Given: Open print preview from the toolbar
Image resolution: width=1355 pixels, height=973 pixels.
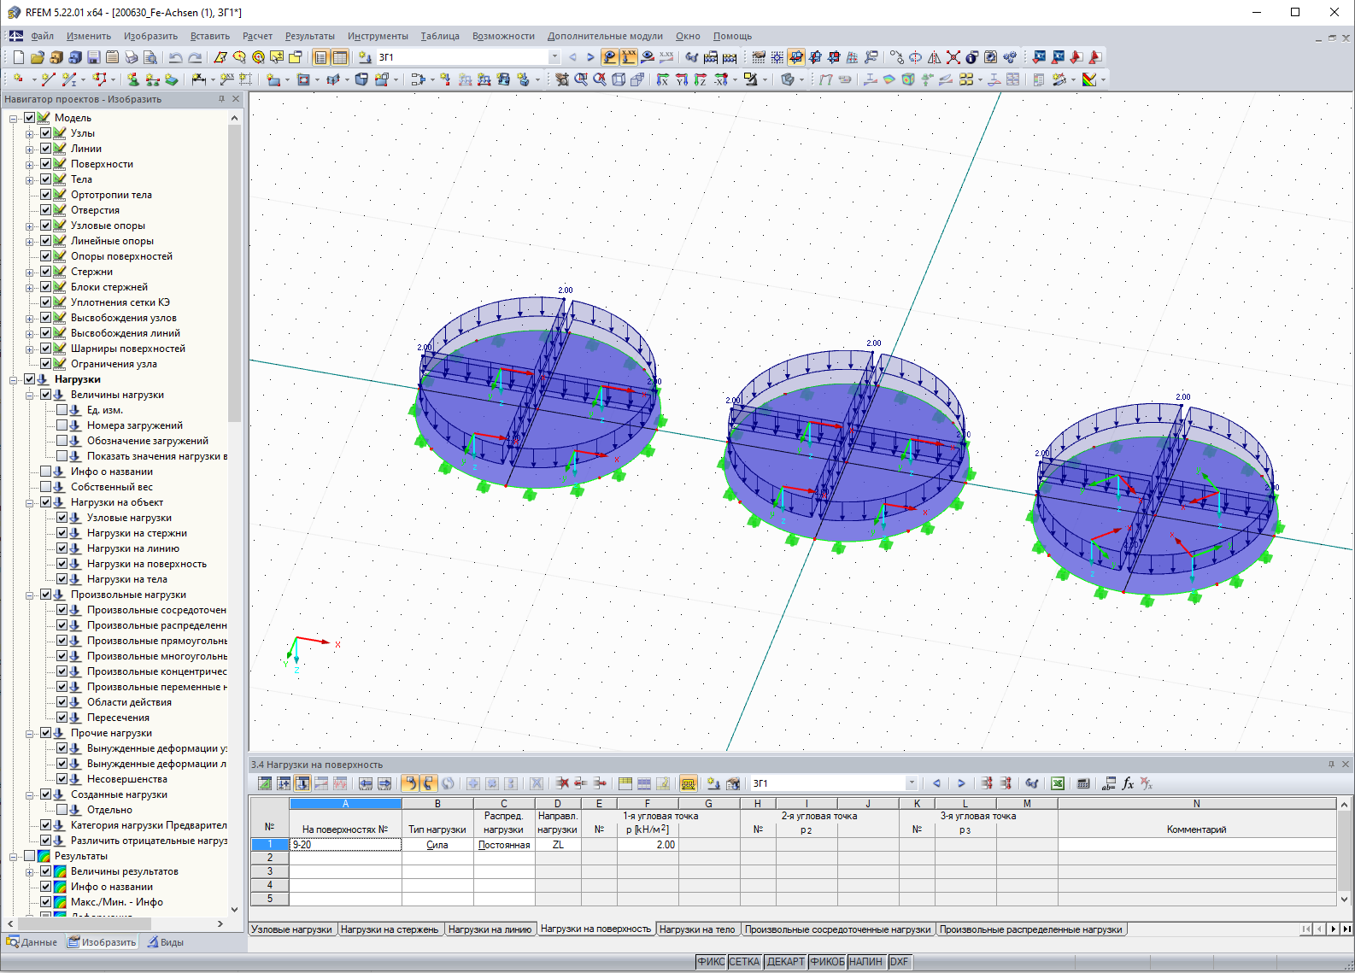Looking at the screenshot, I should (x=150, y=57).
